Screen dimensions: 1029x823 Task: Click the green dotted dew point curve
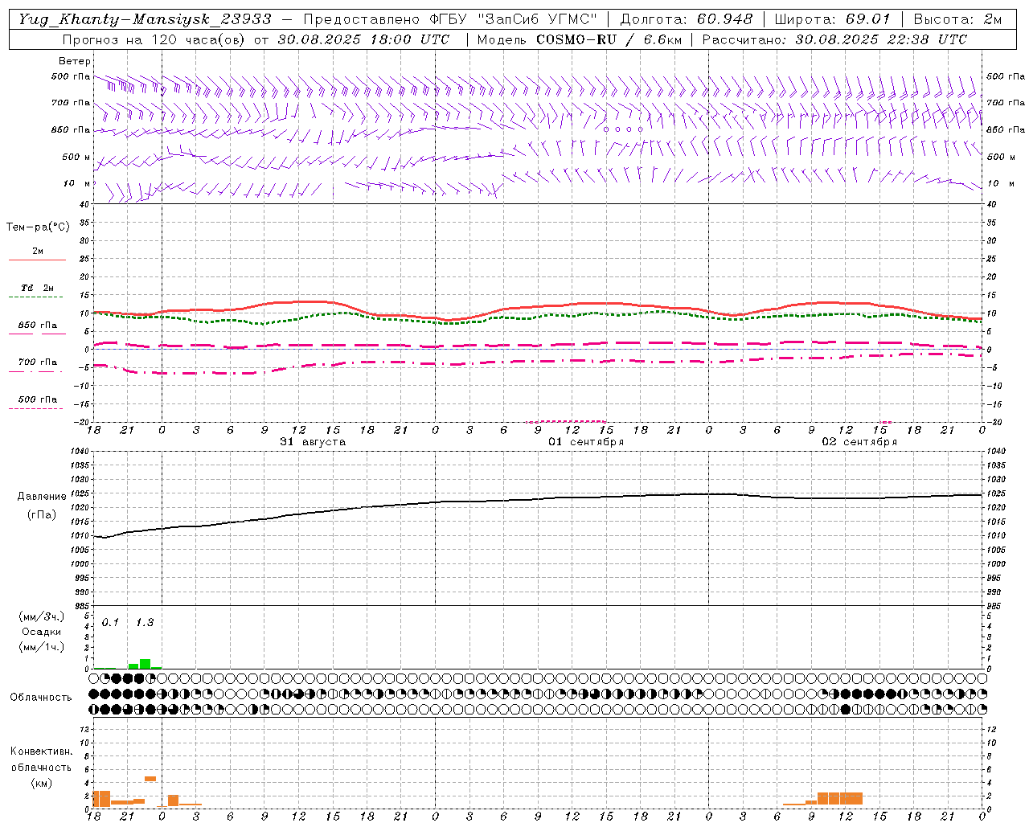tap(539, 317)
